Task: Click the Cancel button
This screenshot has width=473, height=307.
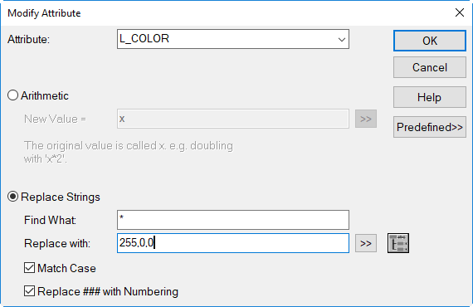Action: pyautogui.click(x=430, y=67)
